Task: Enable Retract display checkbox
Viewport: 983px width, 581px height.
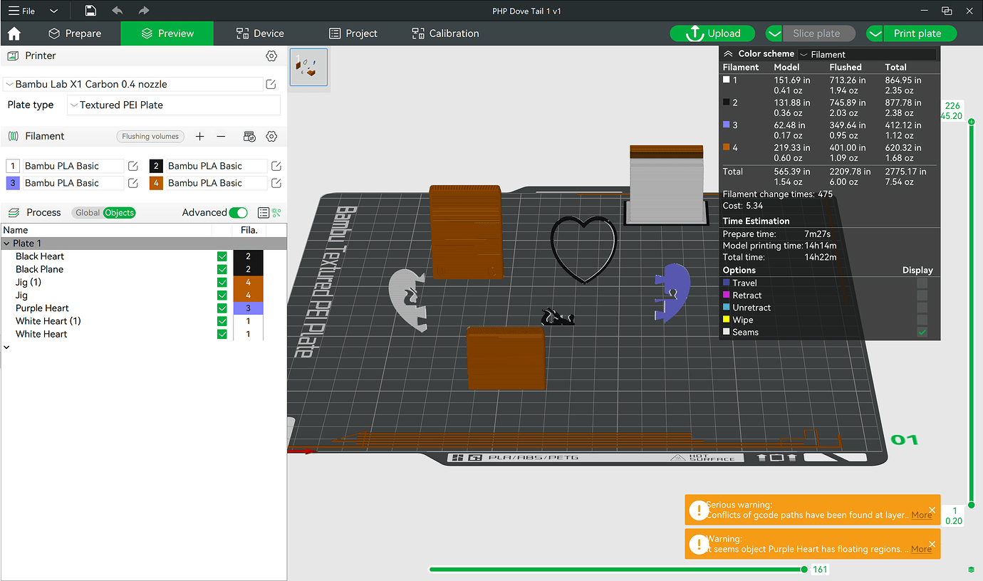Action: click(922, 295)
